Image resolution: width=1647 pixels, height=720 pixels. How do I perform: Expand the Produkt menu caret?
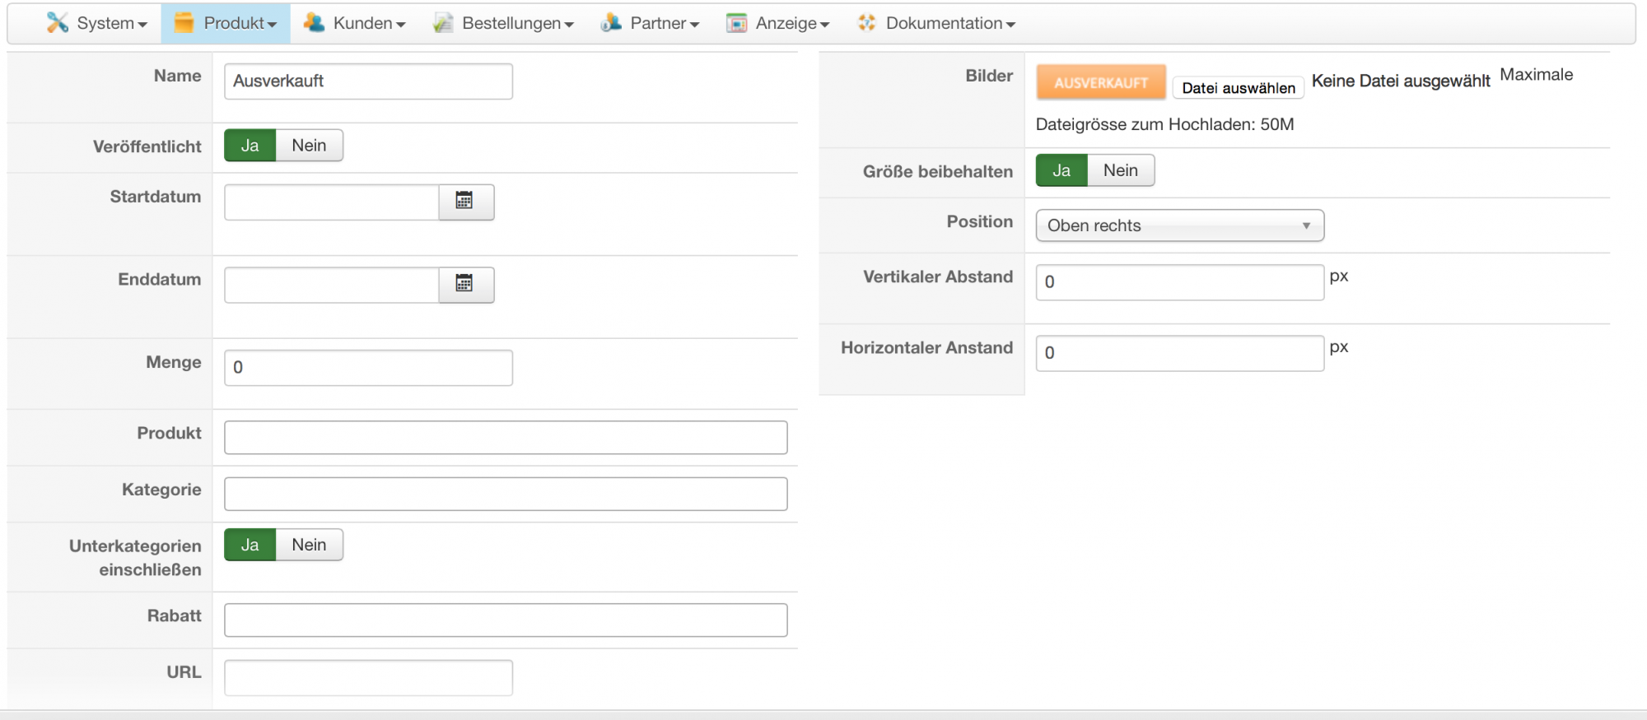tap(272, 25)
